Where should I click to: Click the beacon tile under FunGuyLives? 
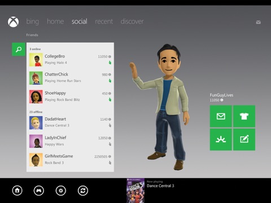221,139
